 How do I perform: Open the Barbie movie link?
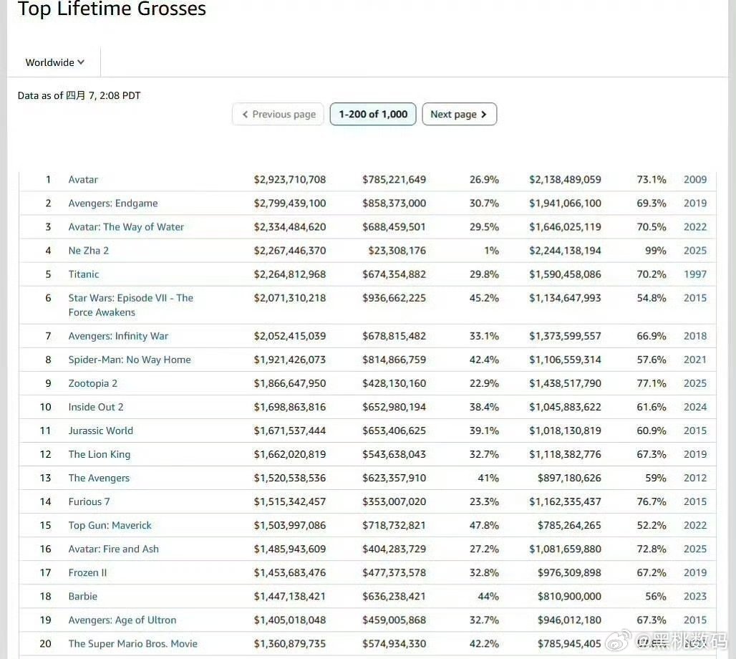tap(82, 596)
